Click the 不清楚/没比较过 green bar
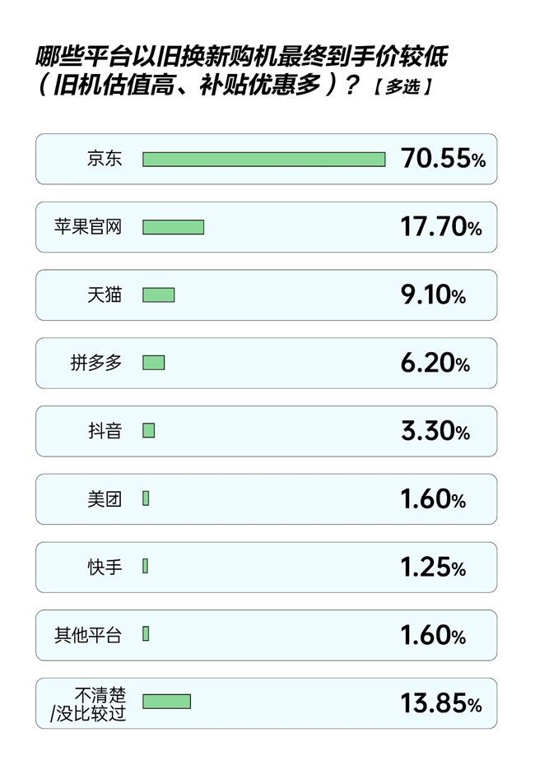Image resolution: width=535 pixels, height=774 pixels. pyautogui.click(x=166, y=701)
